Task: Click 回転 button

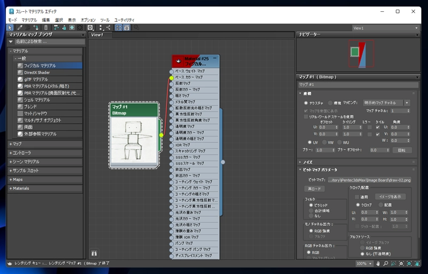Action: 402,150
